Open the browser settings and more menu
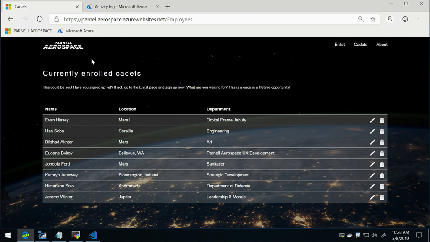The width and height of the screenshot is (430, 242). [420, 19]
